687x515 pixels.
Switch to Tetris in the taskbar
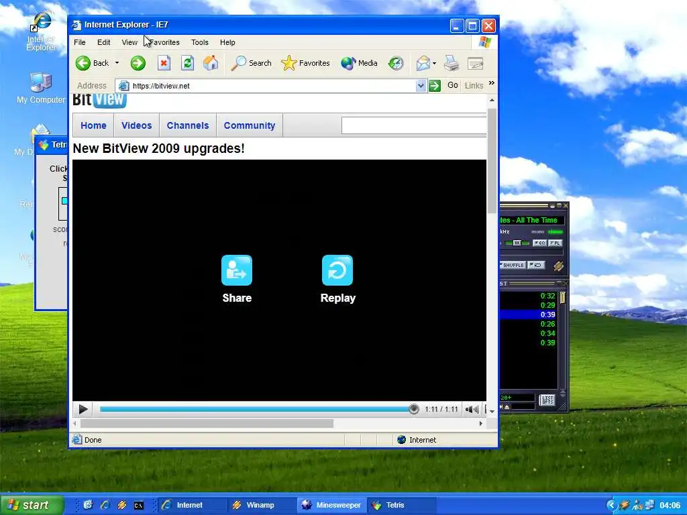pyautogui.click(x=401, y=505)
